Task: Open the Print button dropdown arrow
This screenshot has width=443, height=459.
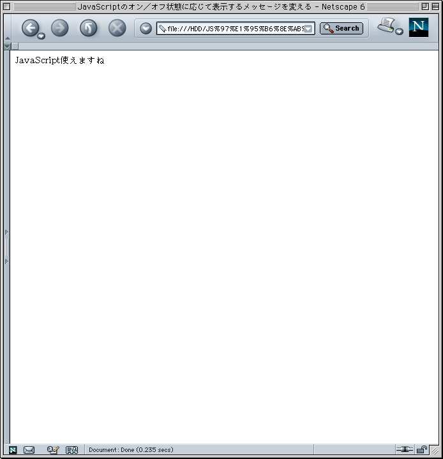Action: (400, 32)
